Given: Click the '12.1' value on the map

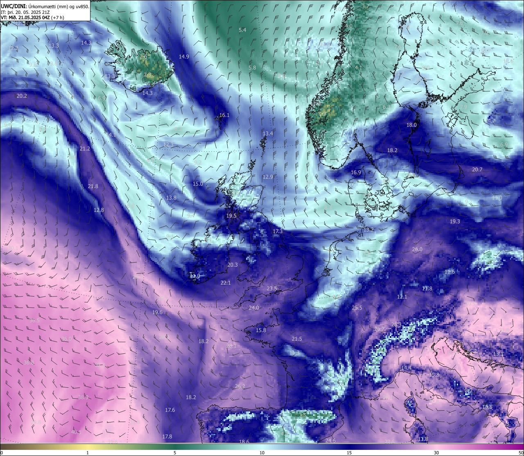Looking at the screenshot, I should tap(402, 297).
